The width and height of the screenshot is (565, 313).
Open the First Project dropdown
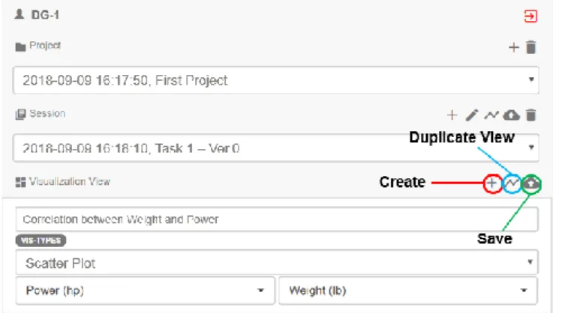(276, 80)
